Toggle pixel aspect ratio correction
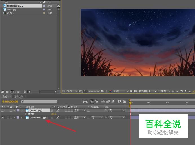The image size is (195, 145). (173, 91)
